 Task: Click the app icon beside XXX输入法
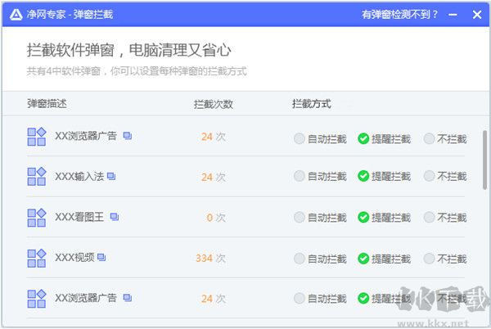click(x=36, y=177)
